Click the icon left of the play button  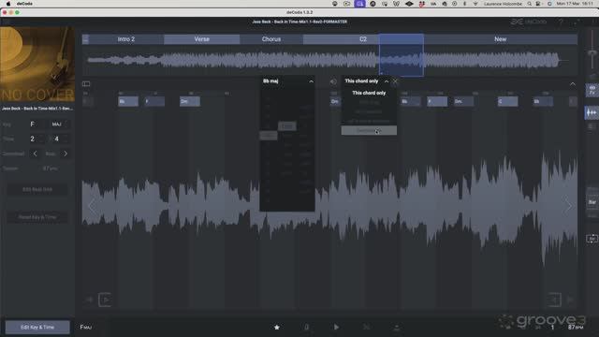[x=306, y=327]
